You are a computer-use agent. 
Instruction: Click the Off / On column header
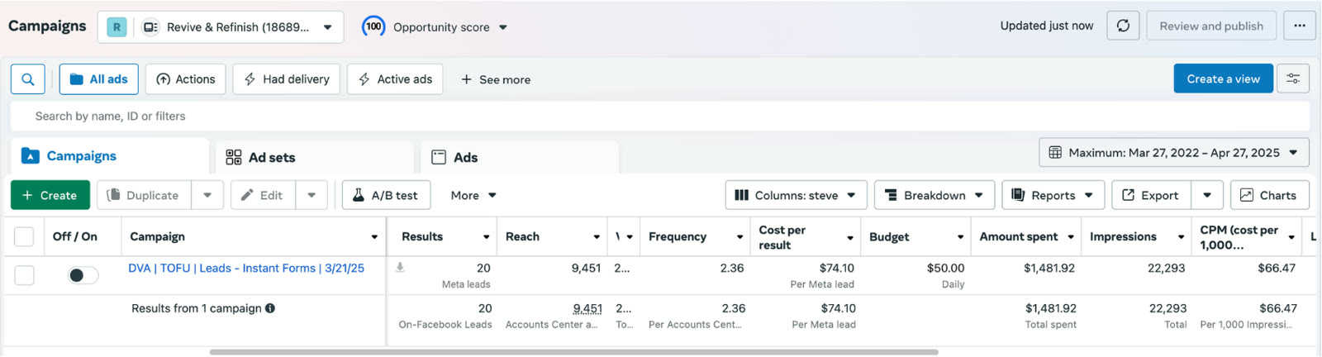tap(75, 236)
